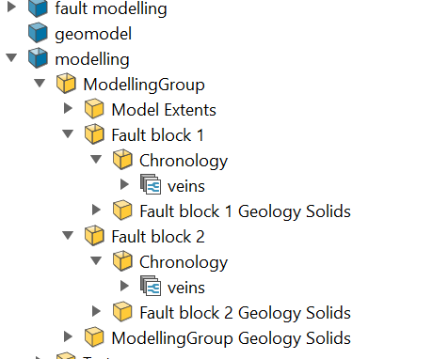Click veins stacked-layers icon under Fault block 1
432x359 pixels.
[151, 184]
